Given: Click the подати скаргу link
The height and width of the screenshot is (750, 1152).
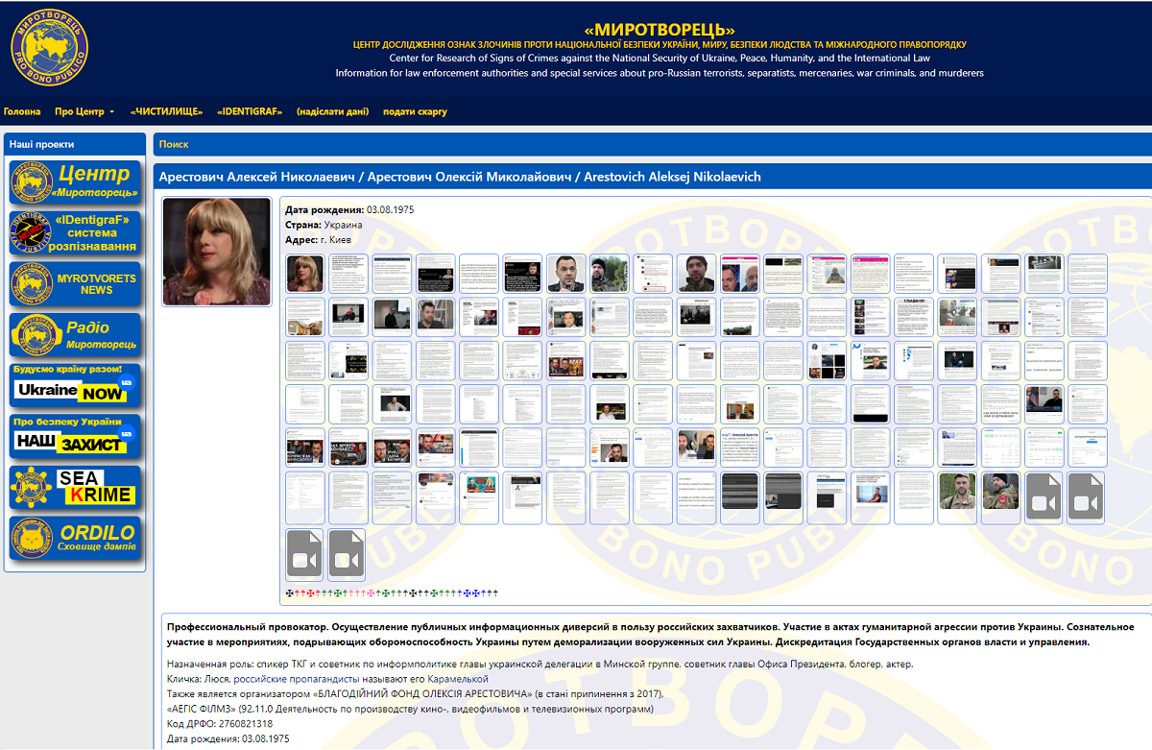Looking at the screenshot, I should click(x=415, y=111).
